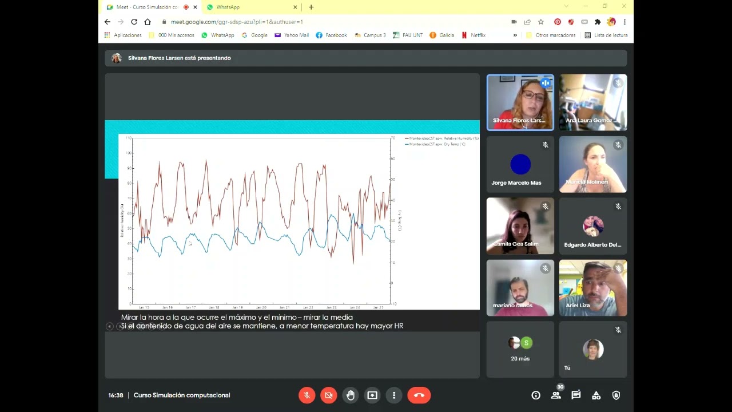Go forward in browser history
Viewport: 732px width, 412px height.
tap(121, 22)
